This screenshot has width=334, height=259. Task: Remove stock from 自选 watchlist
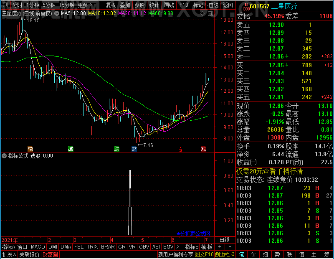point(213,5)
